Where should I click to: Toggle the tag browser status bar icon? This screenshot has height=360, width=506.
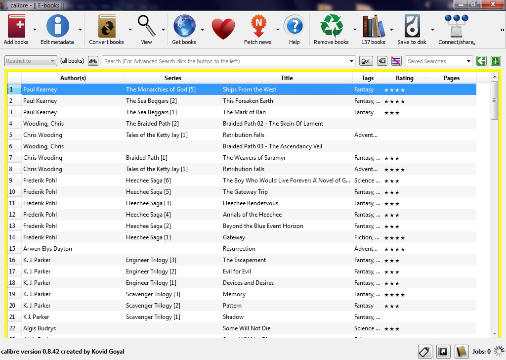tap(425, 352)
